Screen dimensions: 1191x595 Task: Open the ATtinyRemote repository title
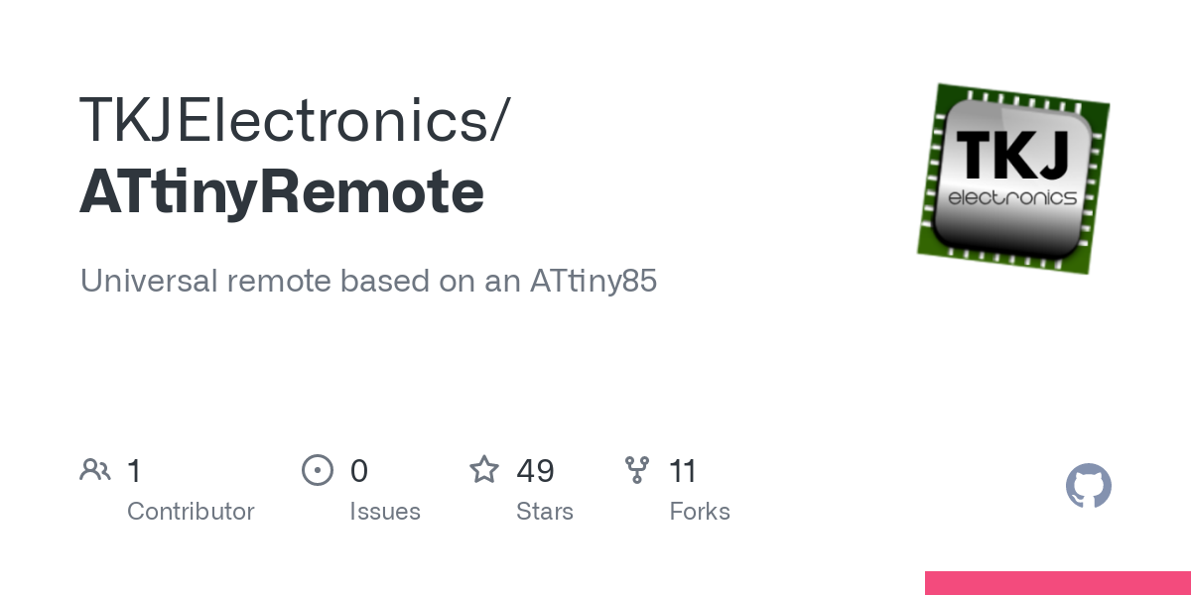point(282,192)
